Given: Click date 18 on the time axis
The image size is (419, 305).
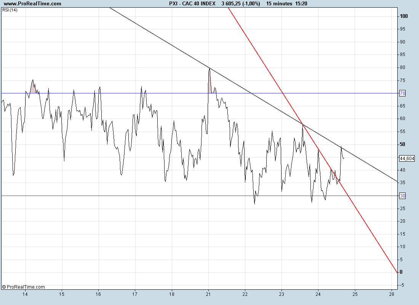Looking at the screenshot, I should point(171,294).
